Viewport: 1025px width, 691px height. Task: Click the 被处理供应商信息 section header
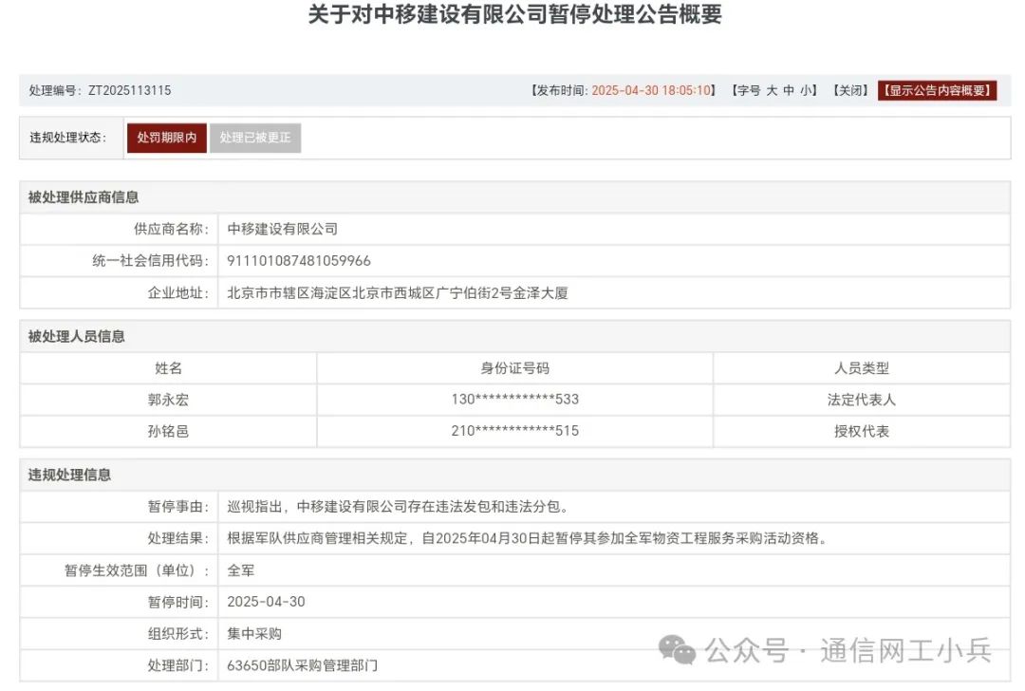tap(84, 197)
